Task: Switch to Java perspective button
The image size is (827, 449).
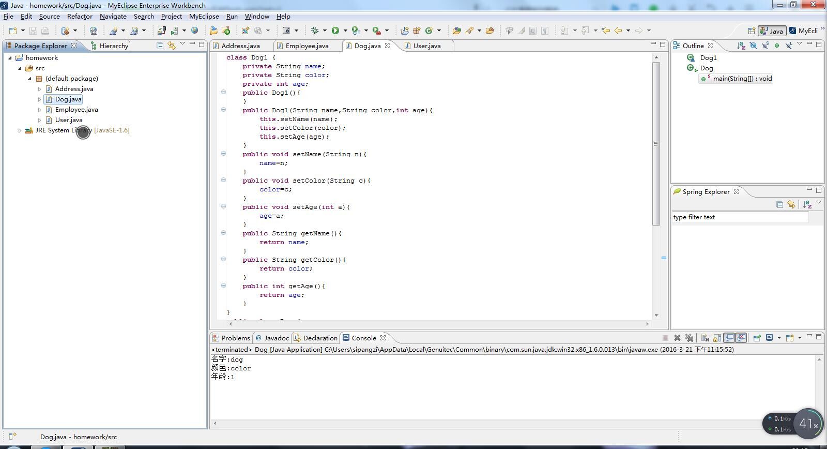Action: (x=772, y=31)
